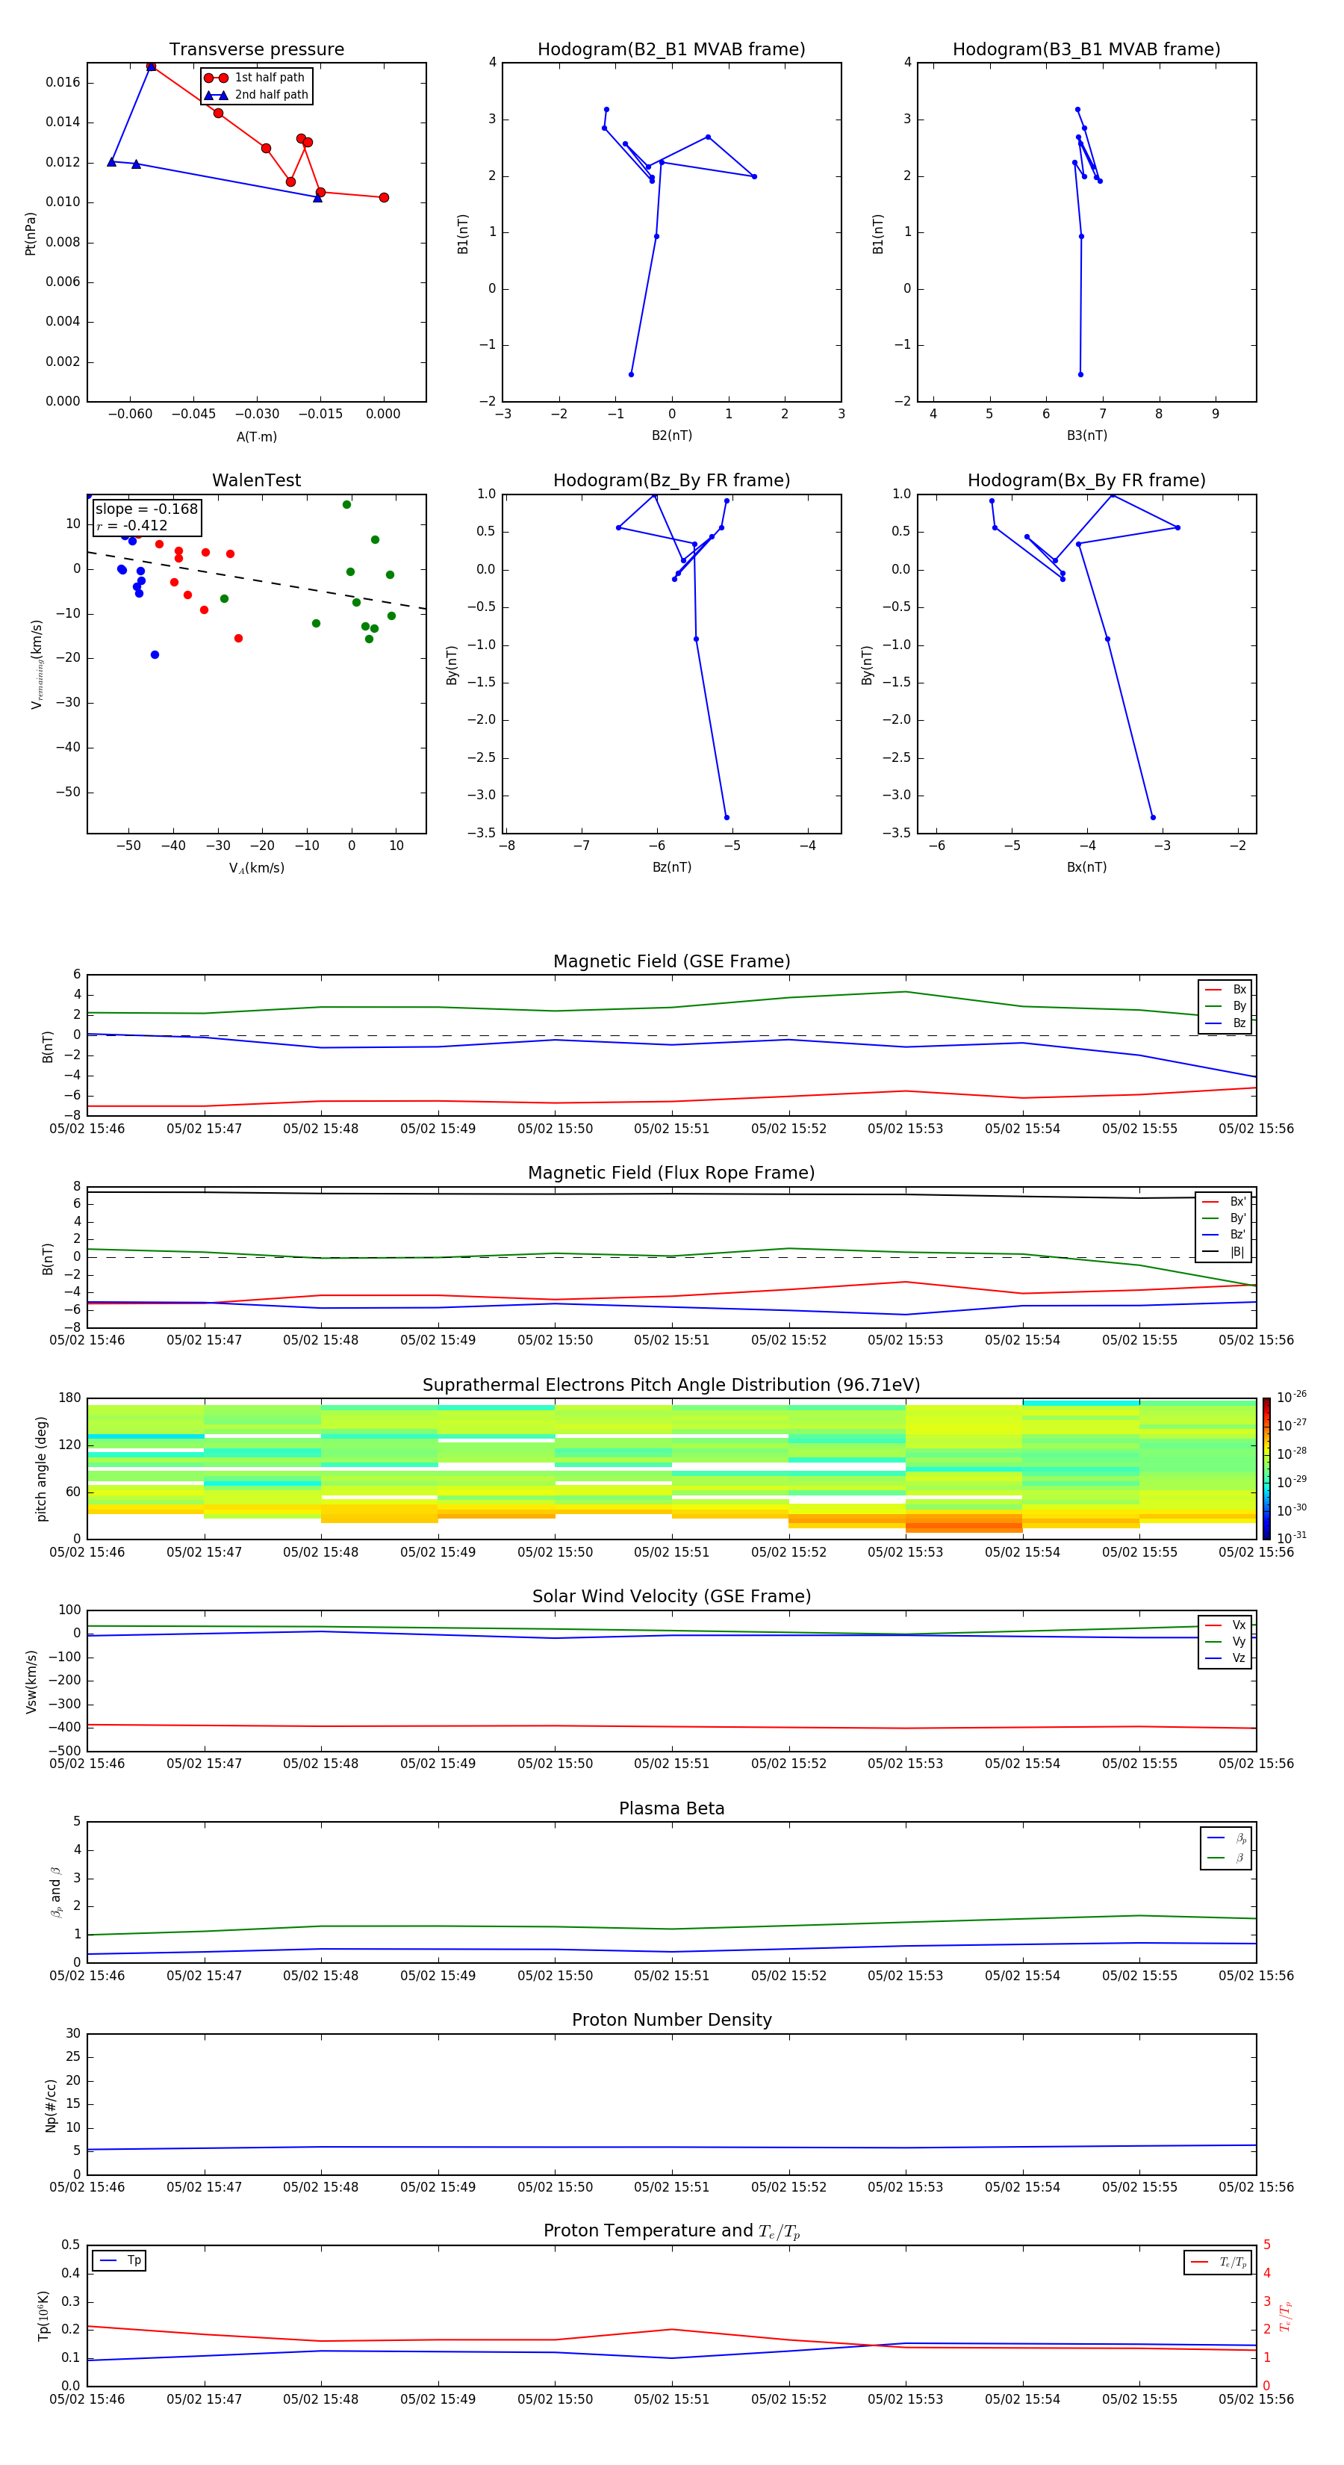Click the red 'Te/Tp' legend entry

1218,2262
